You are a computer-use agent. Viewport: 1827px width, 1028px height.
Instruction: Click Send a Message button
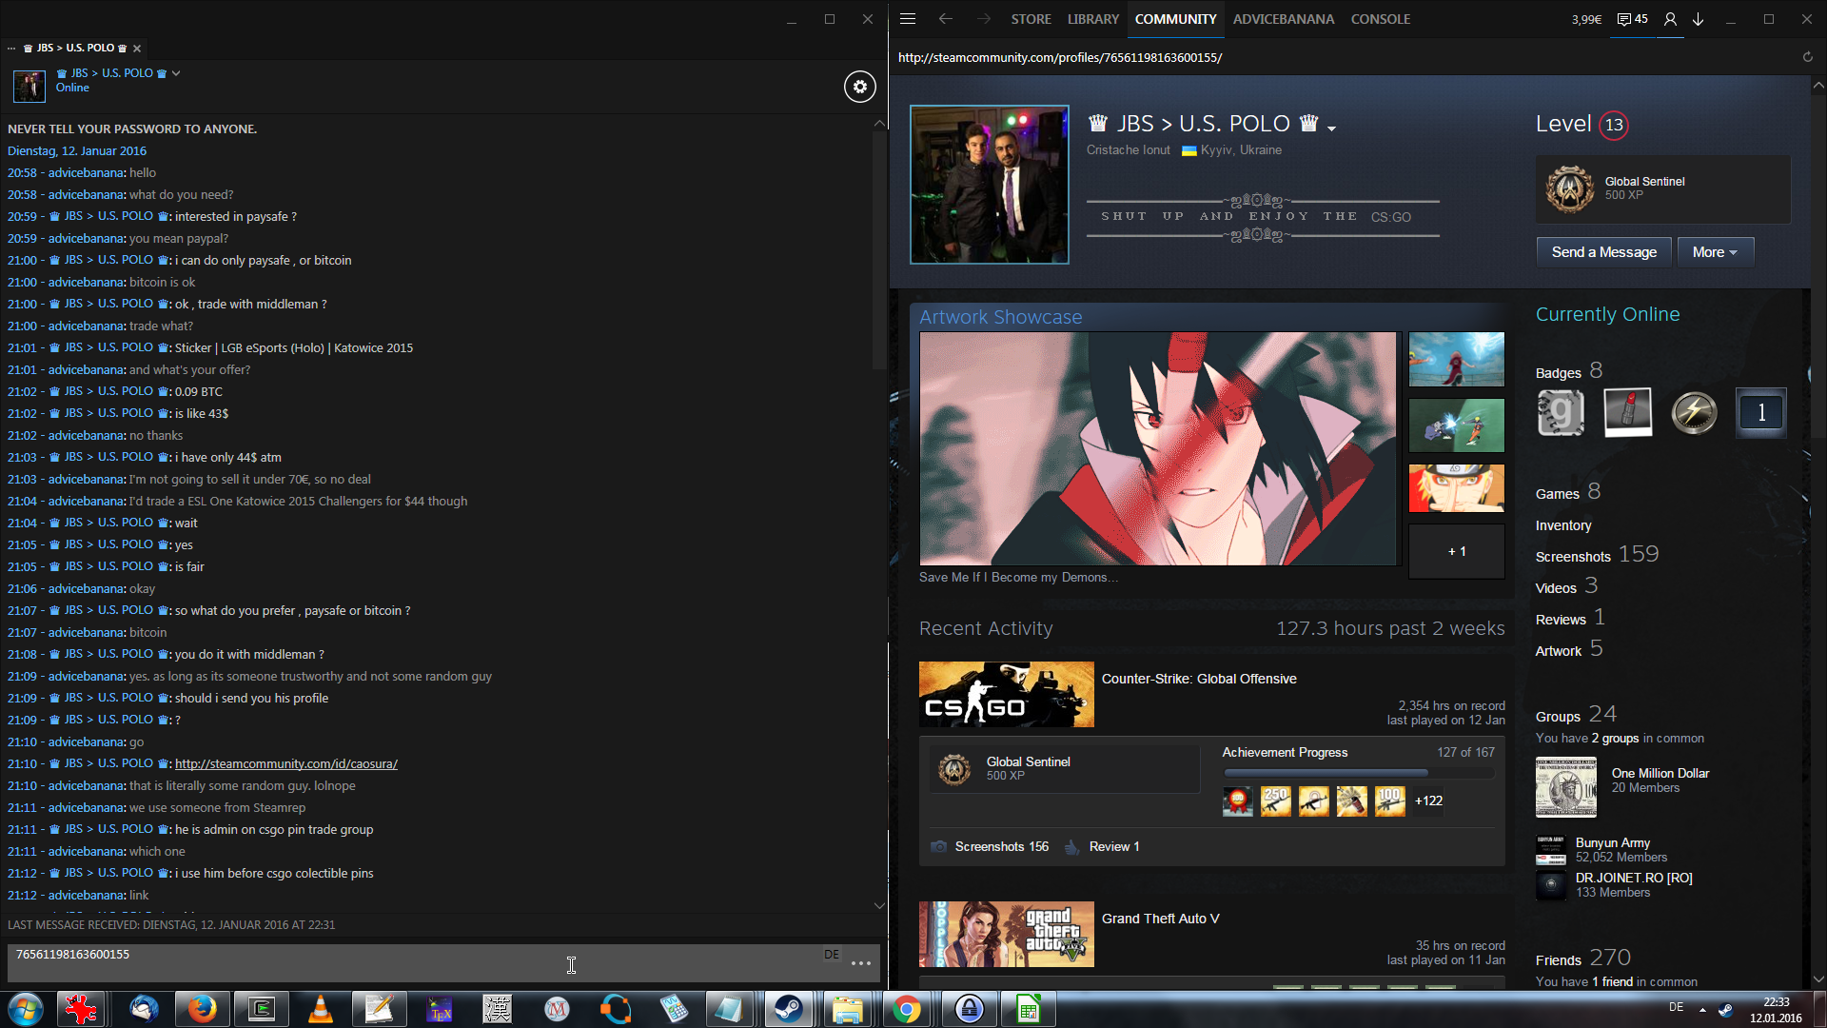(x=1603, y=252)
